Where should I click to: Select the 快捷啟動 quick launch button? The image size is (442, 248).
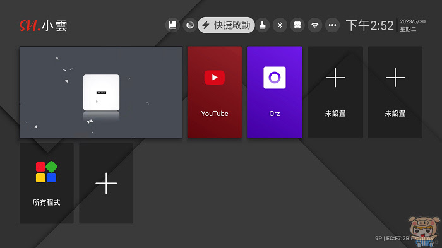pos(226,25)
